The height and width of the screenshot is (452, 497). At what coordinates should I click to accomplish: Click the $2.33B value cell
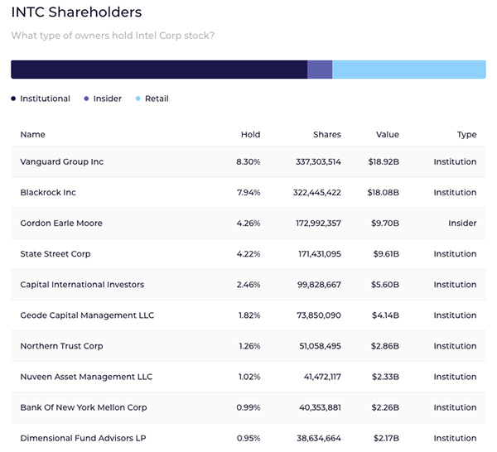(x=385, y=377)
